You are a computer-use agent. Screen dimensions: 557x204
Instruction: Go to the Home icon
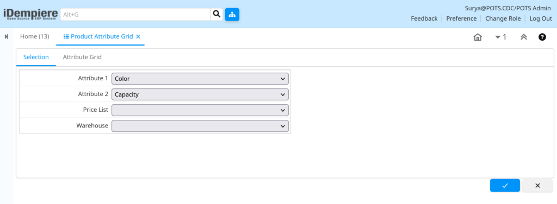click(x=478, y=37)
